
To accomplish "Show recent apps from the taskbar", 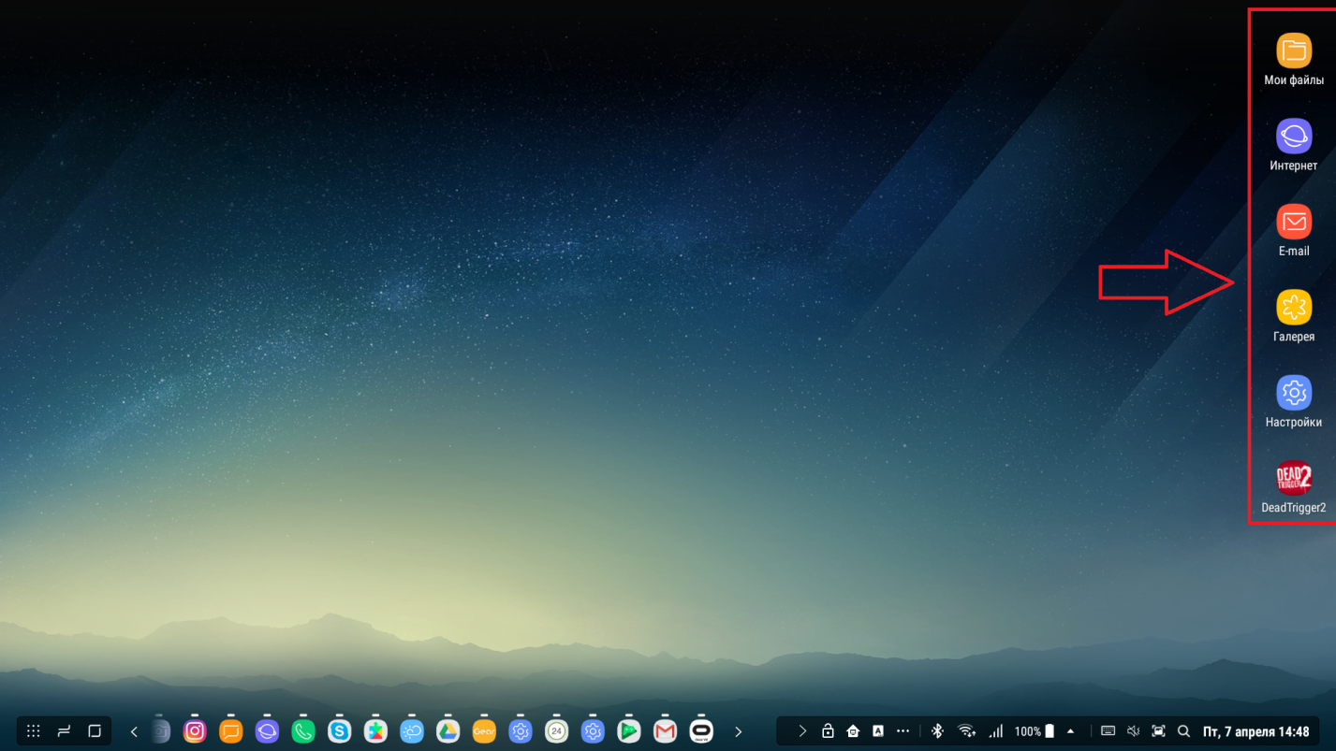I will [64, 731].
